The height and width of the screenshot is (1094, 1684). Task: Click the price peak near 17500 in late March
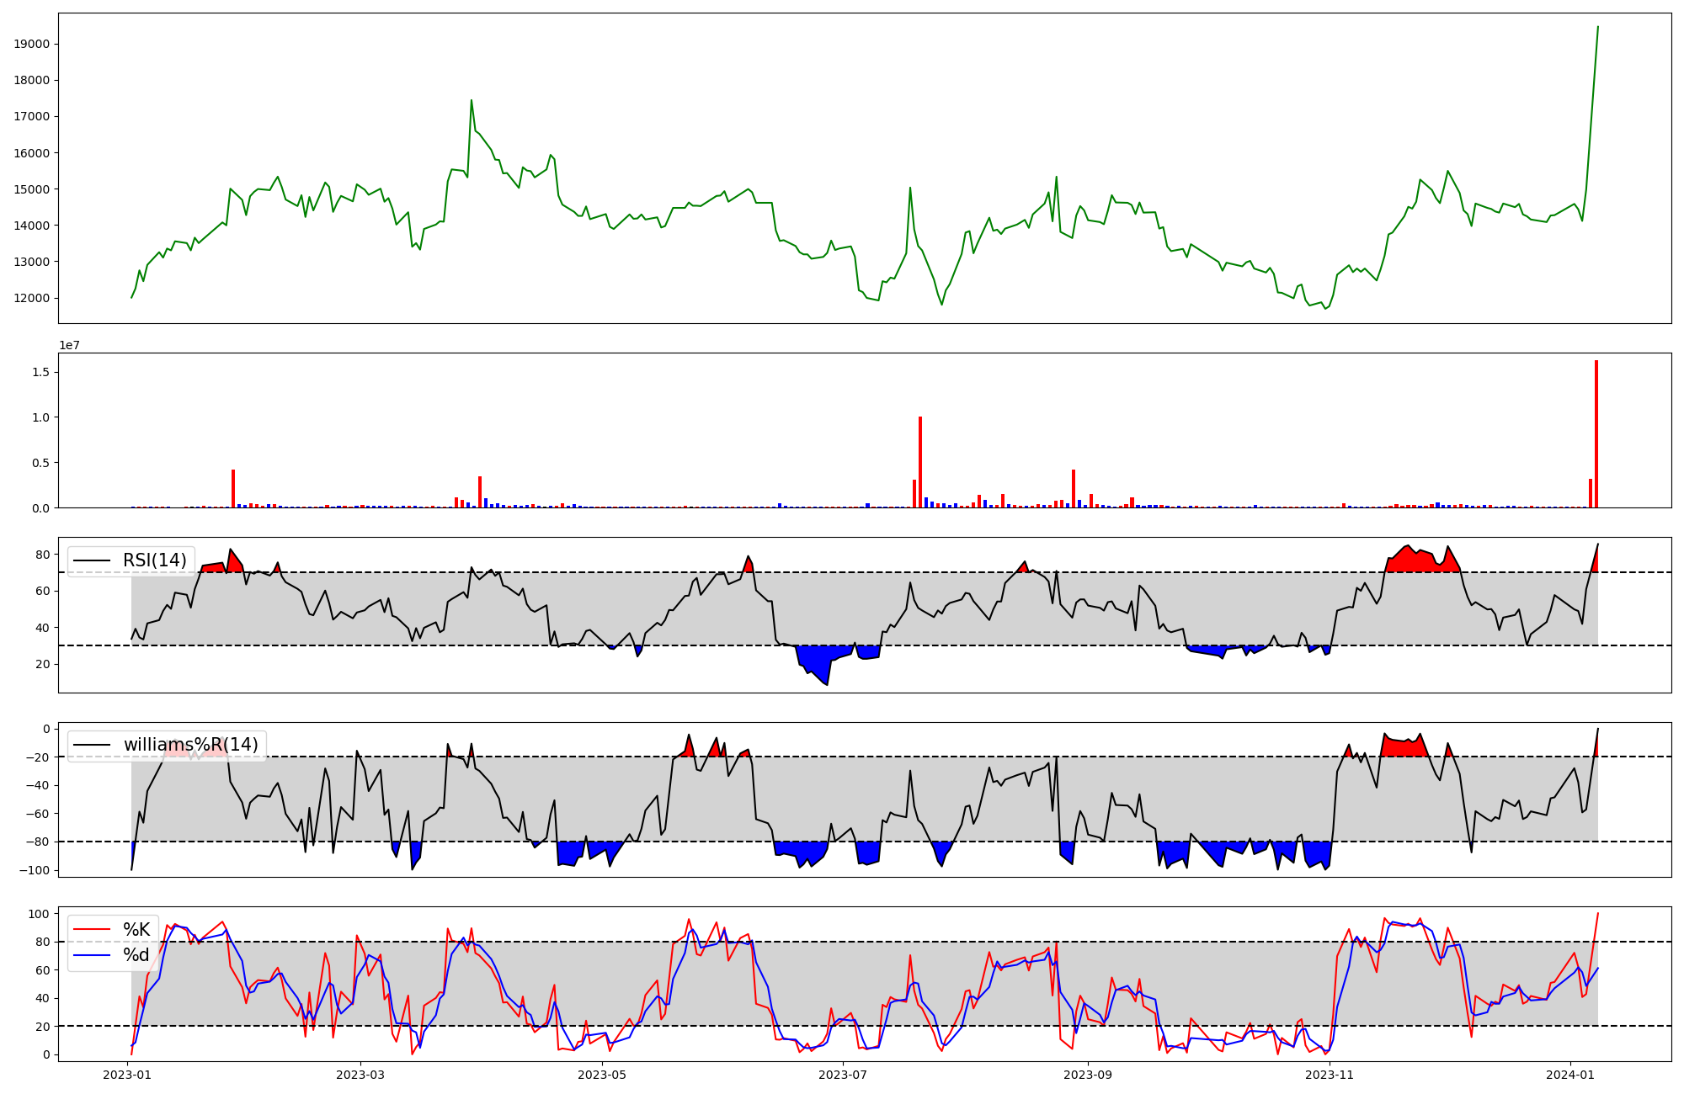click(471, 102)
